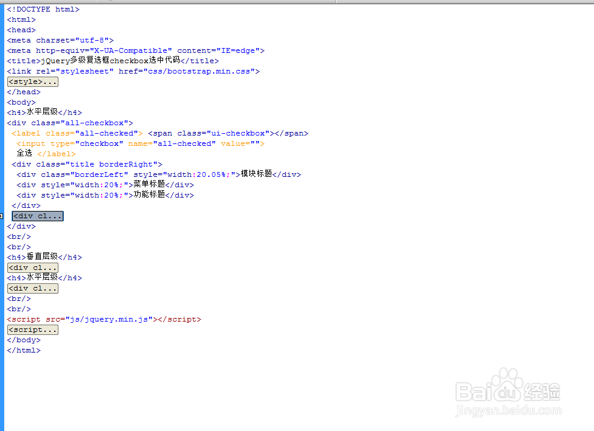594x431 pixels.
Task: Click the 全选 </label> line
Action: tap(46, 153)
